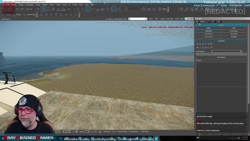The image size is (250, 141).
Task: Click the Perspective viewport label
Action: pos(6,19)
